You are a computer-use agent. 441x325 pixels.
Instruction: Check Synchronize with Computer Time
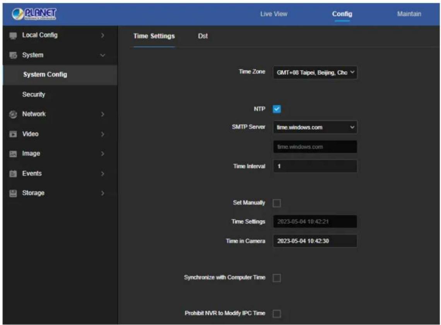click(277, 278)
